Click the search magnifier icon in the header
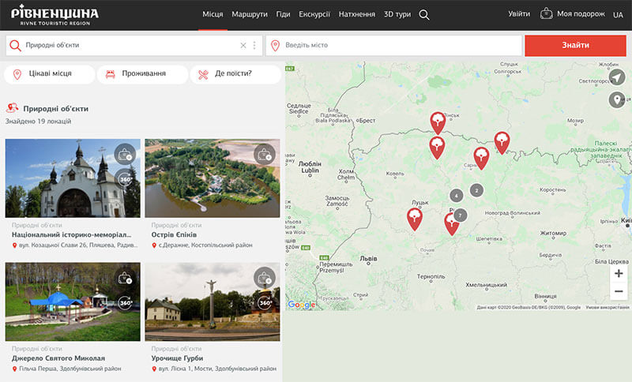The height and width of the screenshot is (382, 632). click(424, 14)
